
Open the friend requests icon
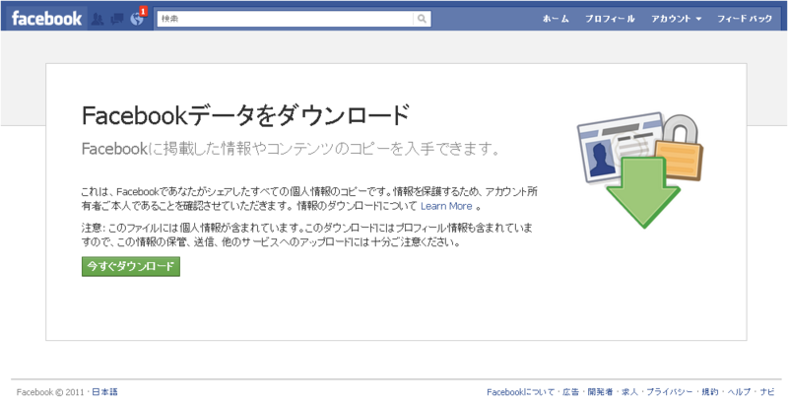pos(98,19)
